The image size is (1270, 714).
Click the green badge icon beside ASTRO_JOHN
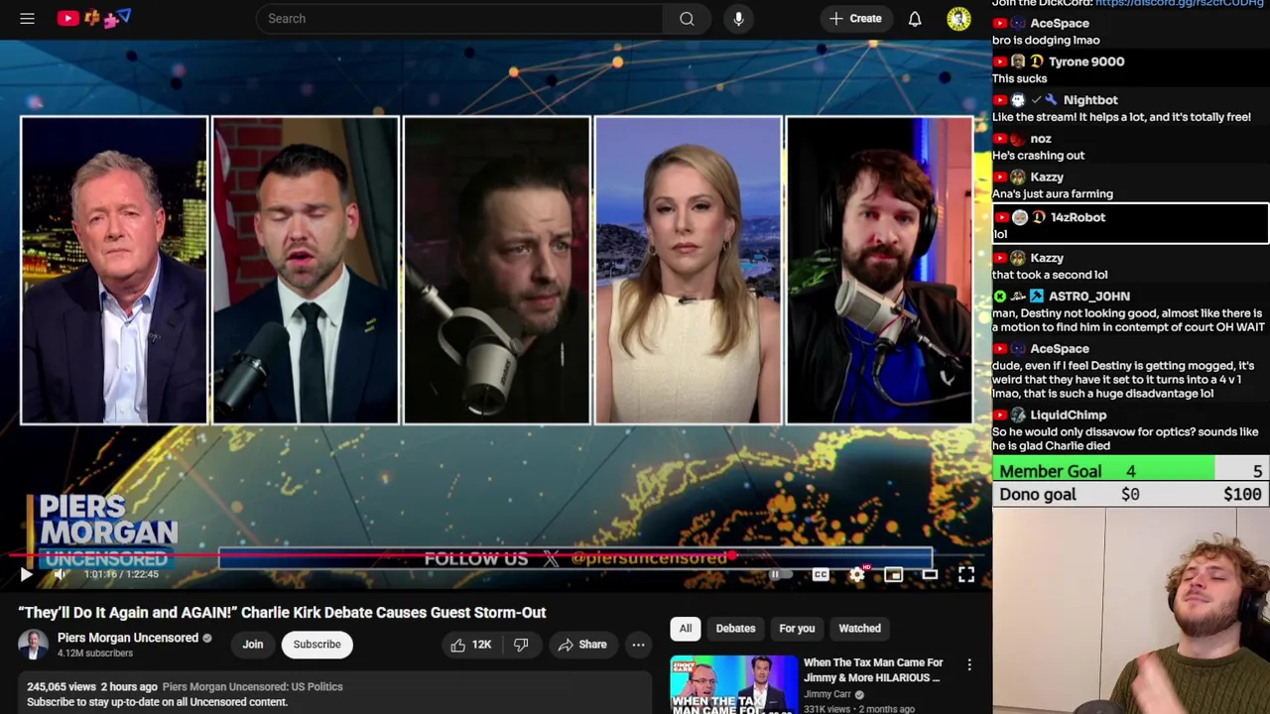[x=1000, y=297]
